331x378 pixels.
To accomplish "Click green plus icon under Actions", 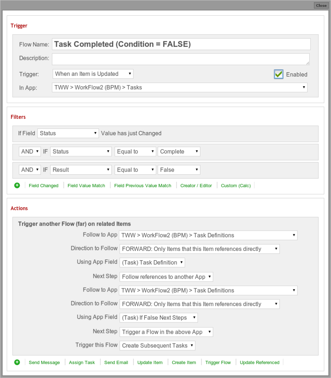I will tap(17, 362).
